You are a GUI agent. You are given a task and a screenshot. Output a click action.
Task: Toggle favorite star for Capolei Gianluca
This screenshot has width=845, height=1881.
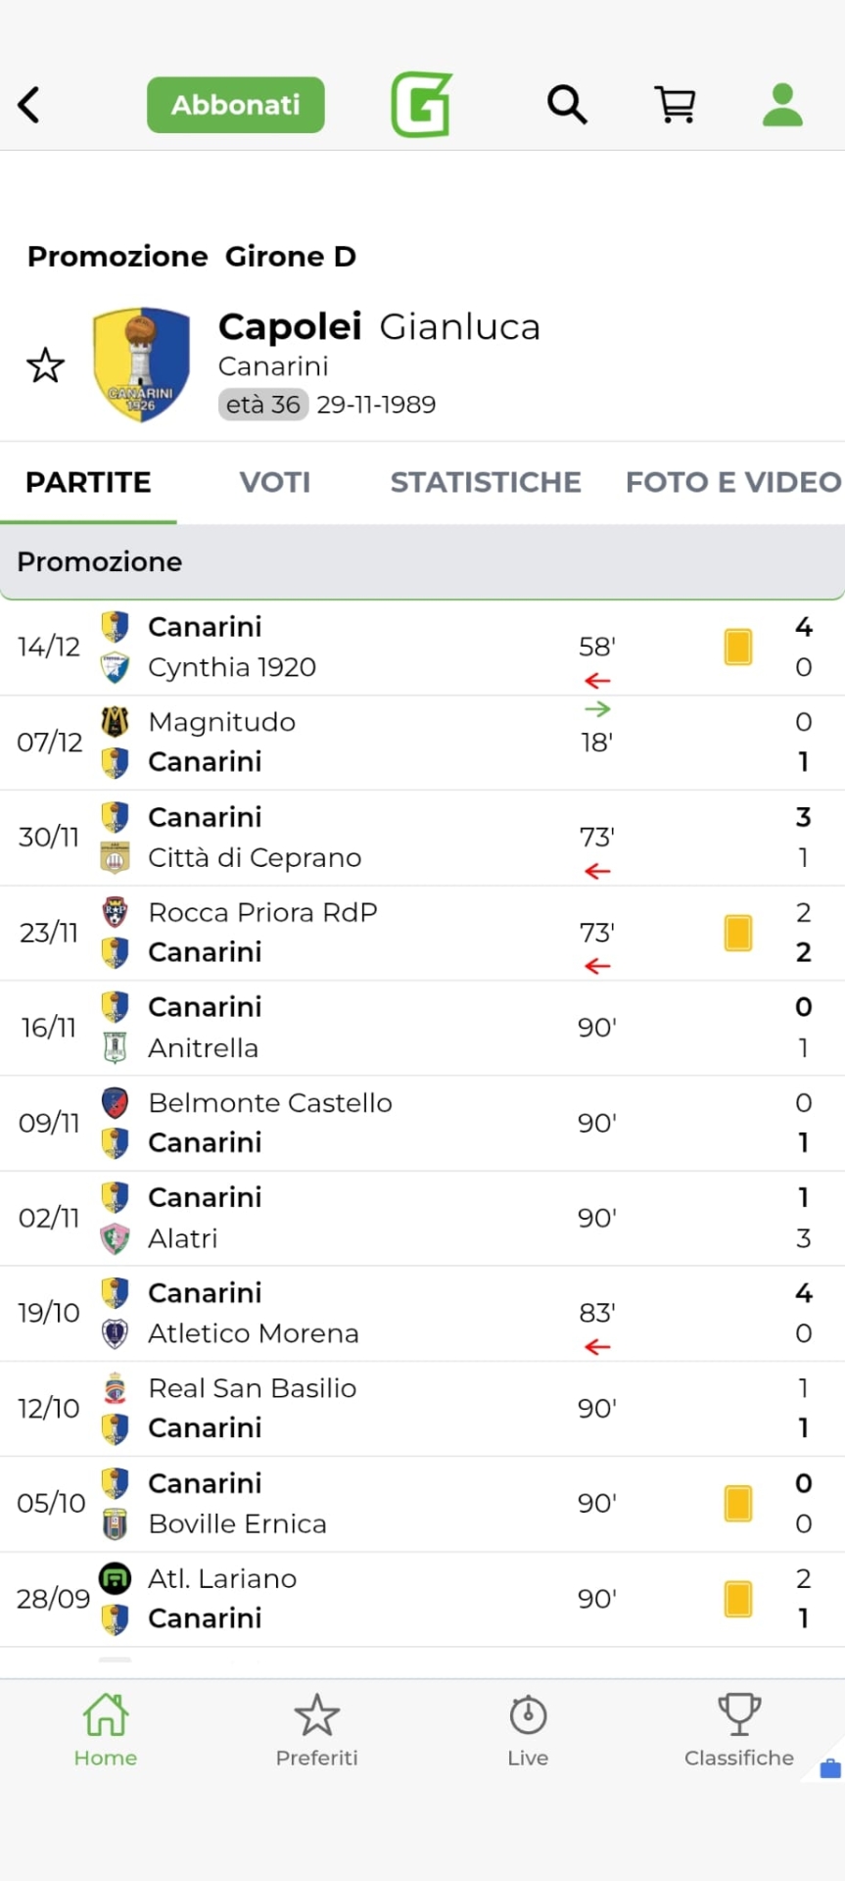point(45,365)
